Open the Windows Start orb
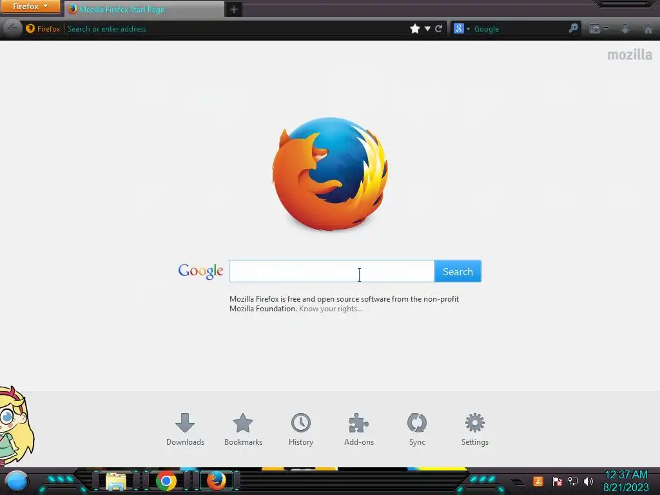 16,481
